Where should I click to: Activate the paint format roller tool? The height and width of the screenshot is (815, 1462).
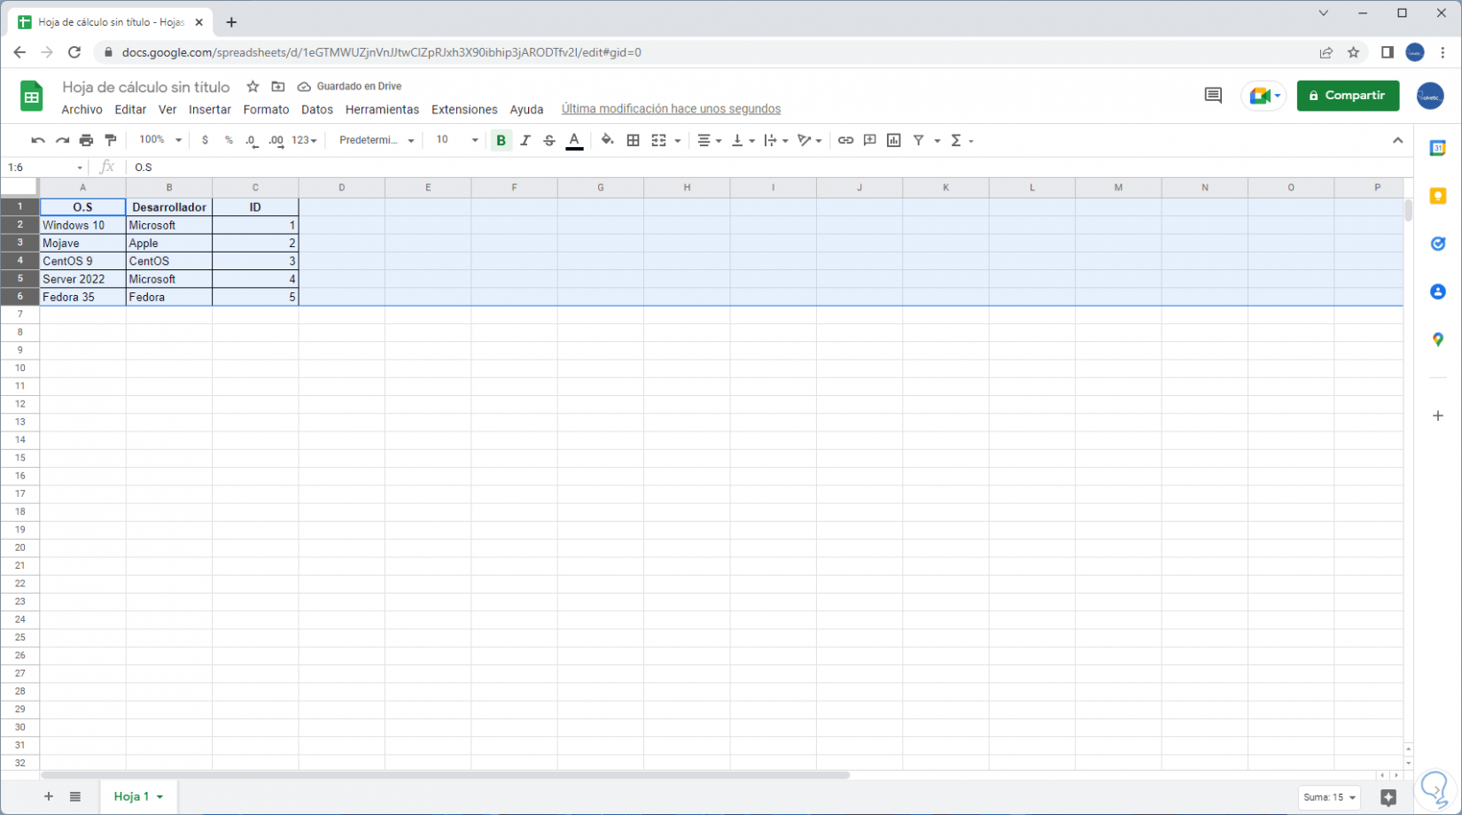(x=111, y=140)
